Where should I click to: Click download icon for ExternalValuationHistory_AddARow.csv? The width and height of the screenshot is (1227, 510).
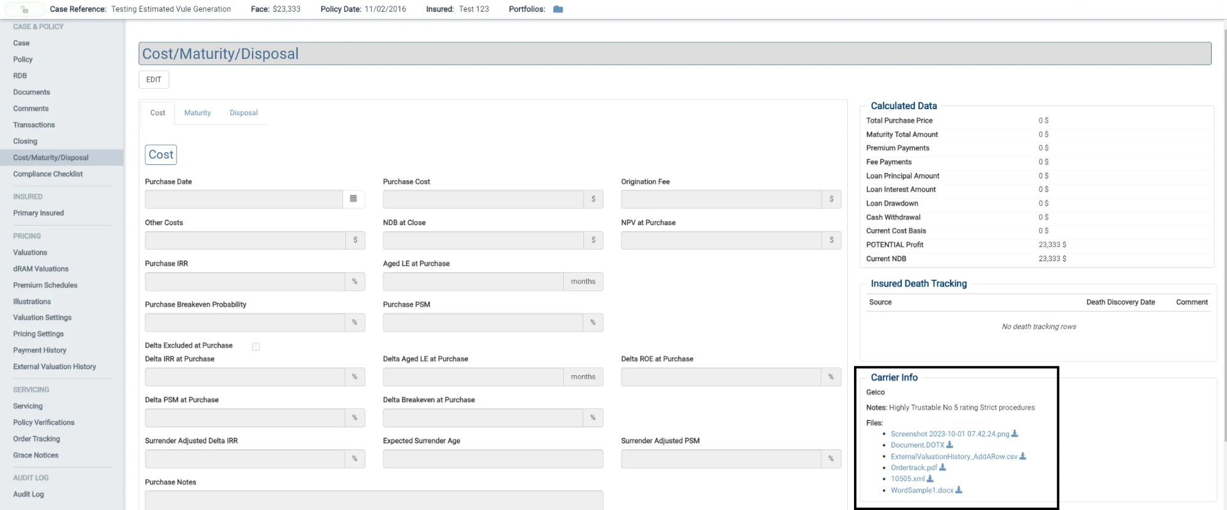[x=1023, y=457]
